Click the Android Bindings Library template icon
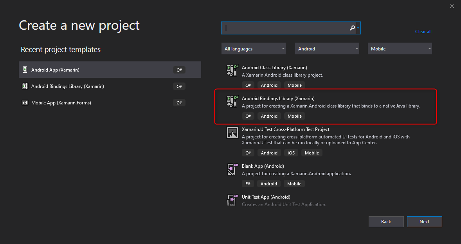Screen dimensions: 461x244 [232, 101]
